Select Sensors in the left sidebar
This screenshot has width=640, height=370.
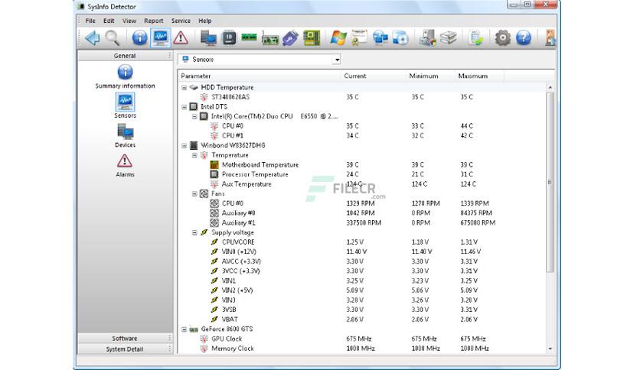(125, 106)
